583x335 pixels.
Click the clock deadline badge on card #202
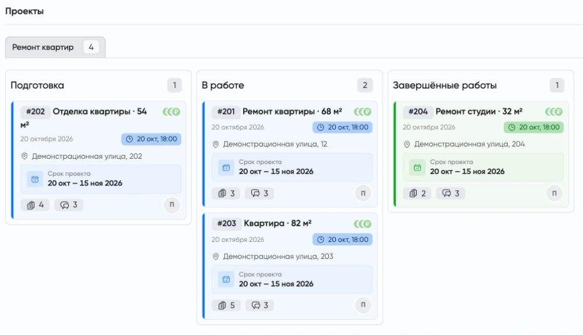click(152, 139)
